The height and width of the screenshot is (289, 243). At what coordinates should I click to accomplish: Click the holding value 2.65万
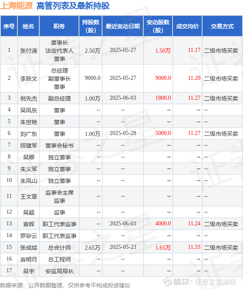point(92,248)
